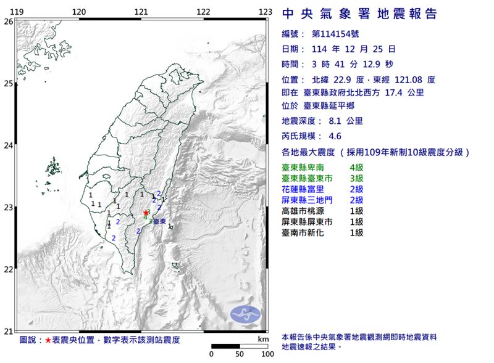Click the green intensity 4 marker near epicenter
This screenshot has height=363, width=494.
point(146,218)
